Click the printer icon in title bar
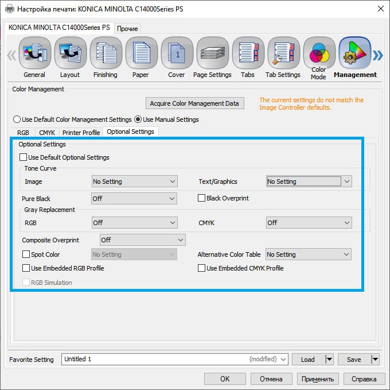This screenshot has width=390, height=390. tap(10, 9)
